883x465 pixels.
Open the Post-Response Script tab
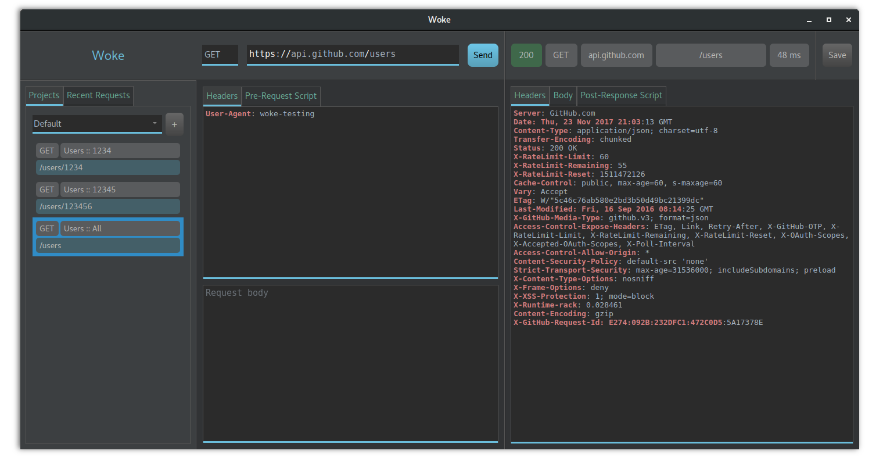[621, 95]
